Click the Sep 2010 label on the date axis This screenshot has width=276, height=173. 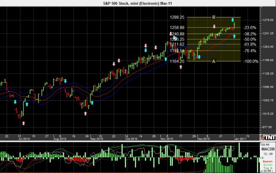(x=96, y=139)
